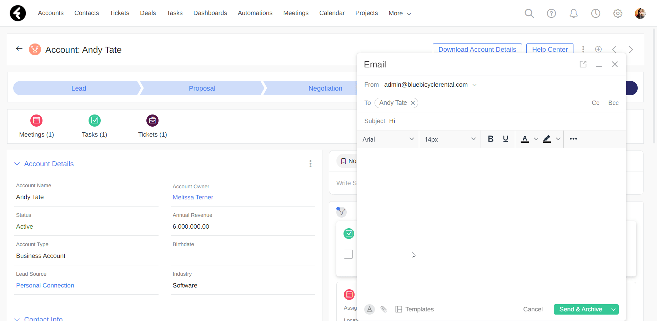Open the Deals menu

pyautogui.click(x=148, y=13)
